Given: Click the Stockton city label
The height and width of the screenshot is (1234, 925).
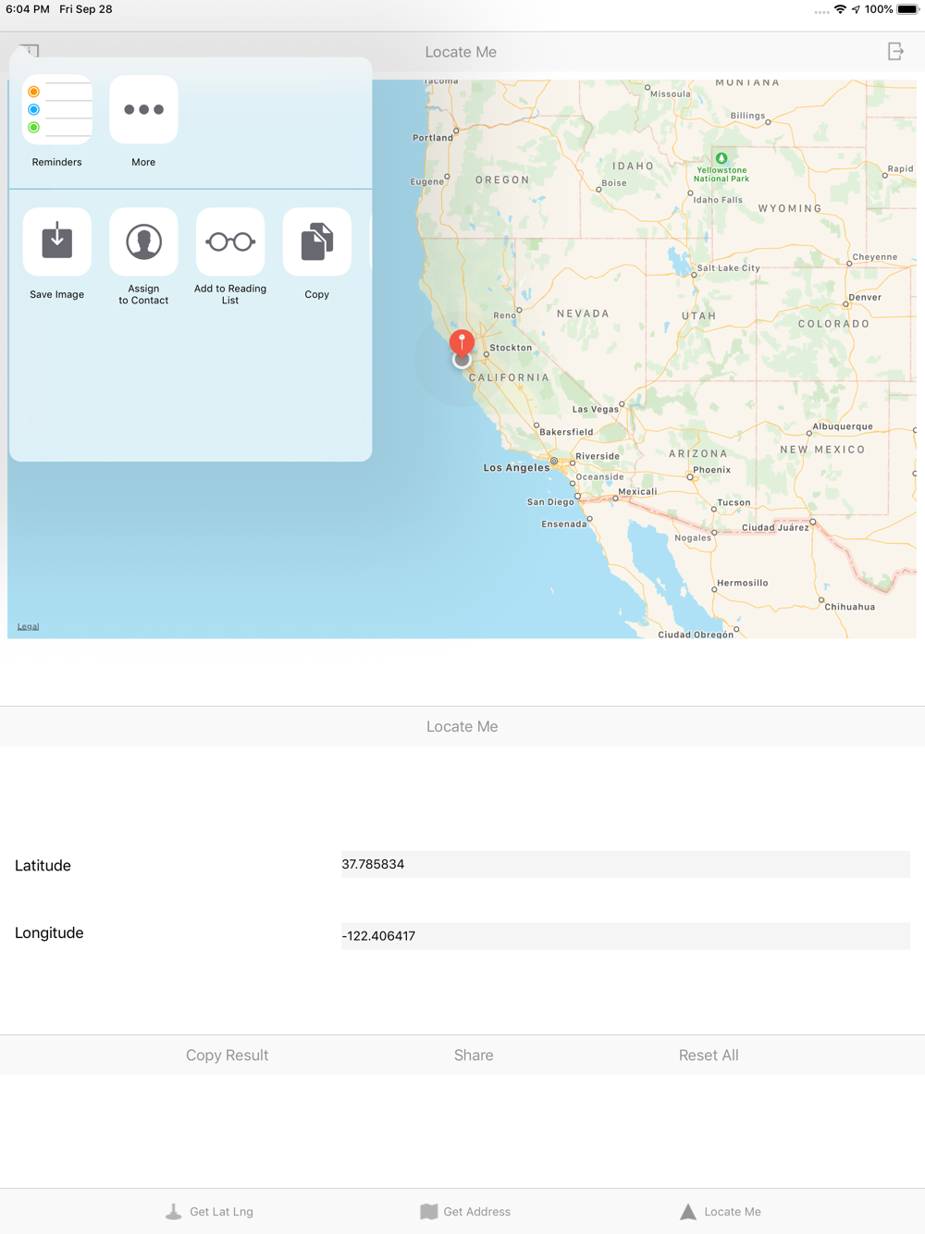Looking at the screenshot, I should [511, 348].
